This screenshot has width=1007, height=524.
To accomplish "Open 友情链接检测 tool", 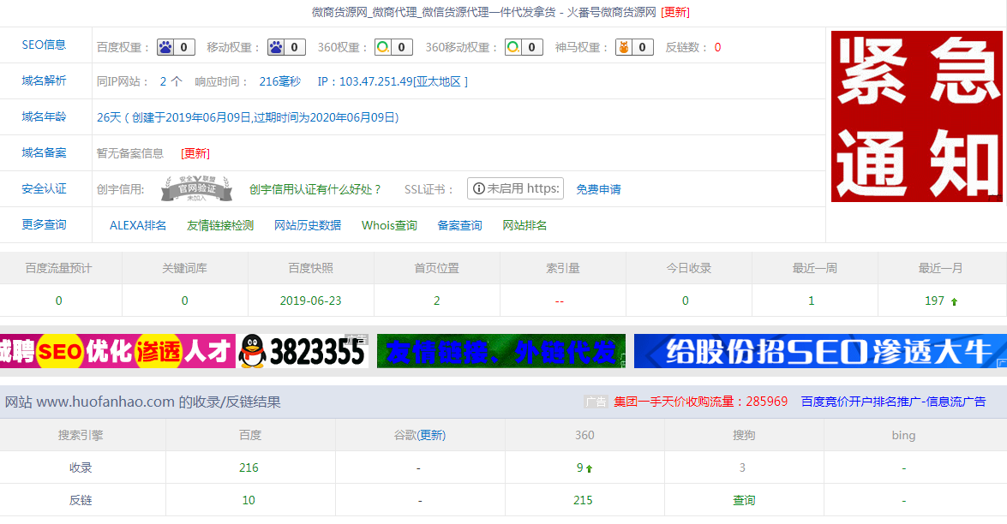I will coord(220,225).
